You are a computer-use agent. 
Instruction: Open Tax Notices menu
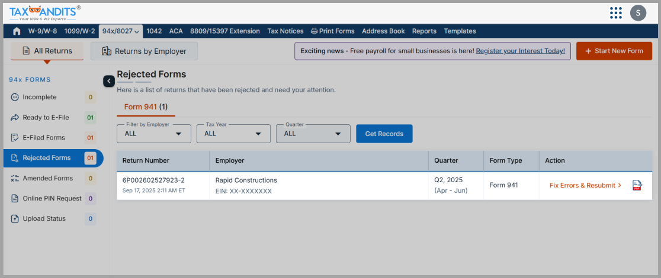[285, 31]
